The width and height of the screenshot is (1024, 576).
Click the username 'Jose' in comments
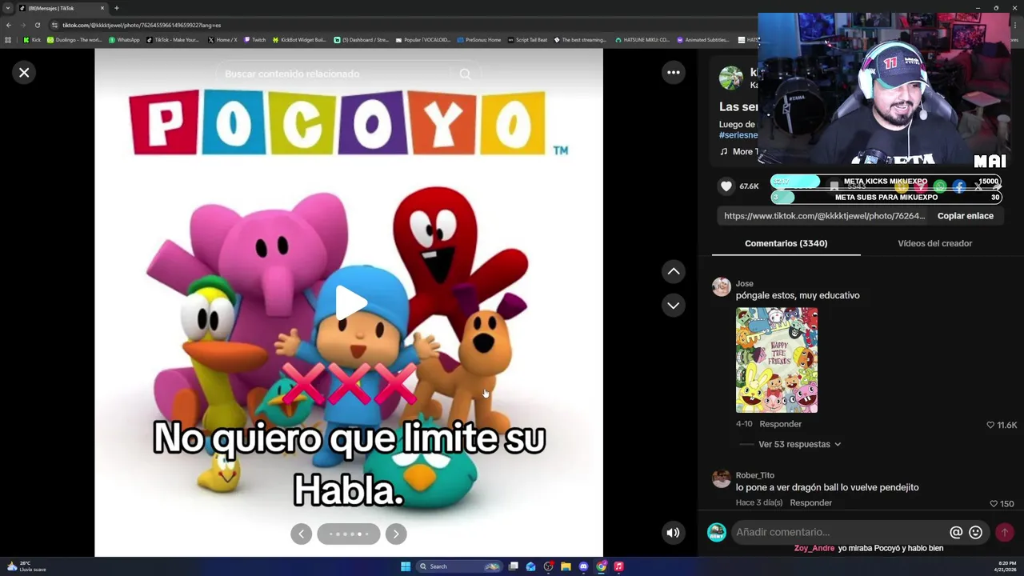pos(744,283)
